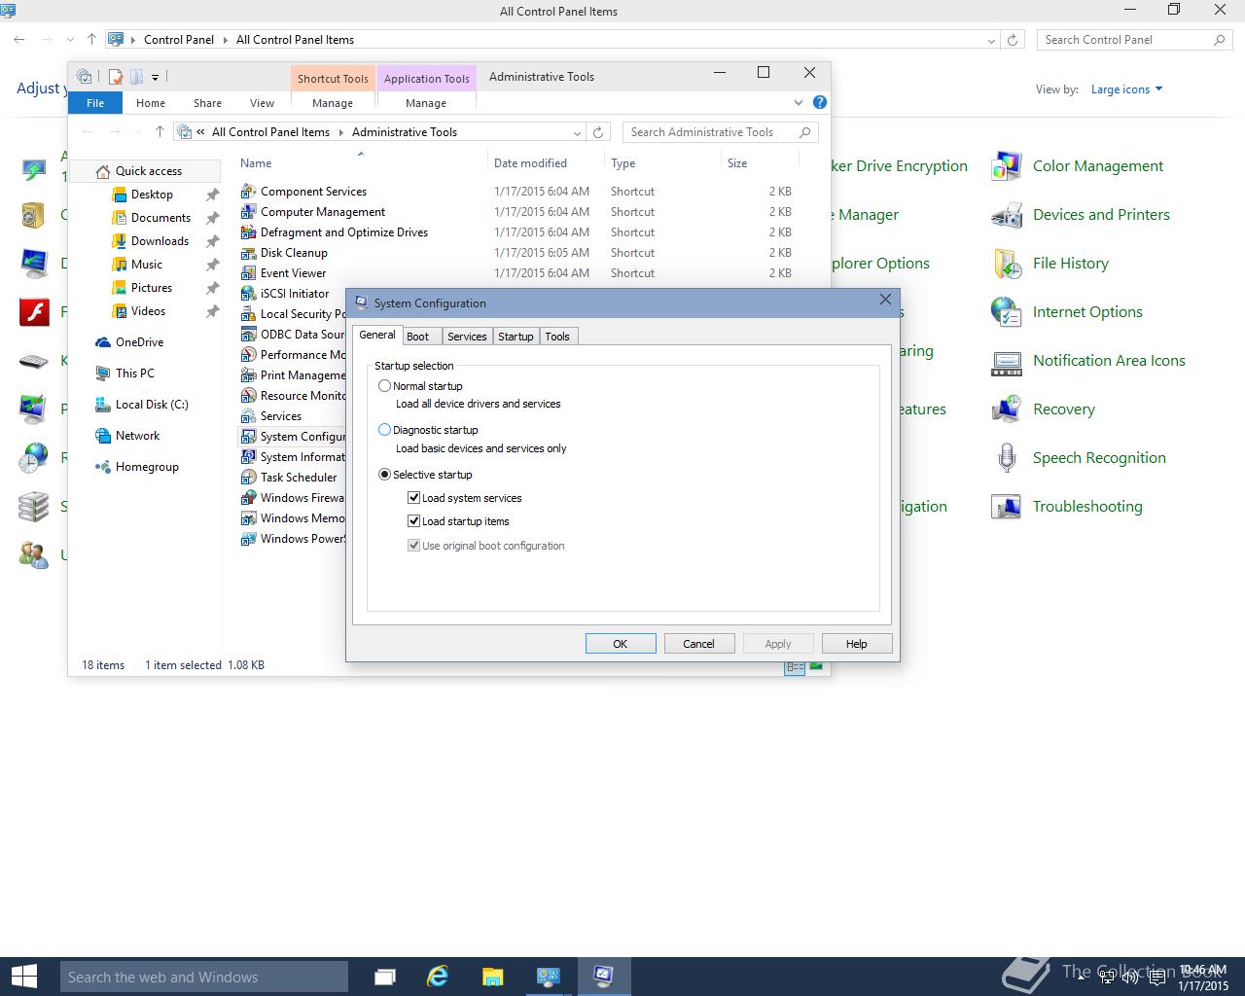
Task: Select the Selective startup option
Action: [384, 475]
